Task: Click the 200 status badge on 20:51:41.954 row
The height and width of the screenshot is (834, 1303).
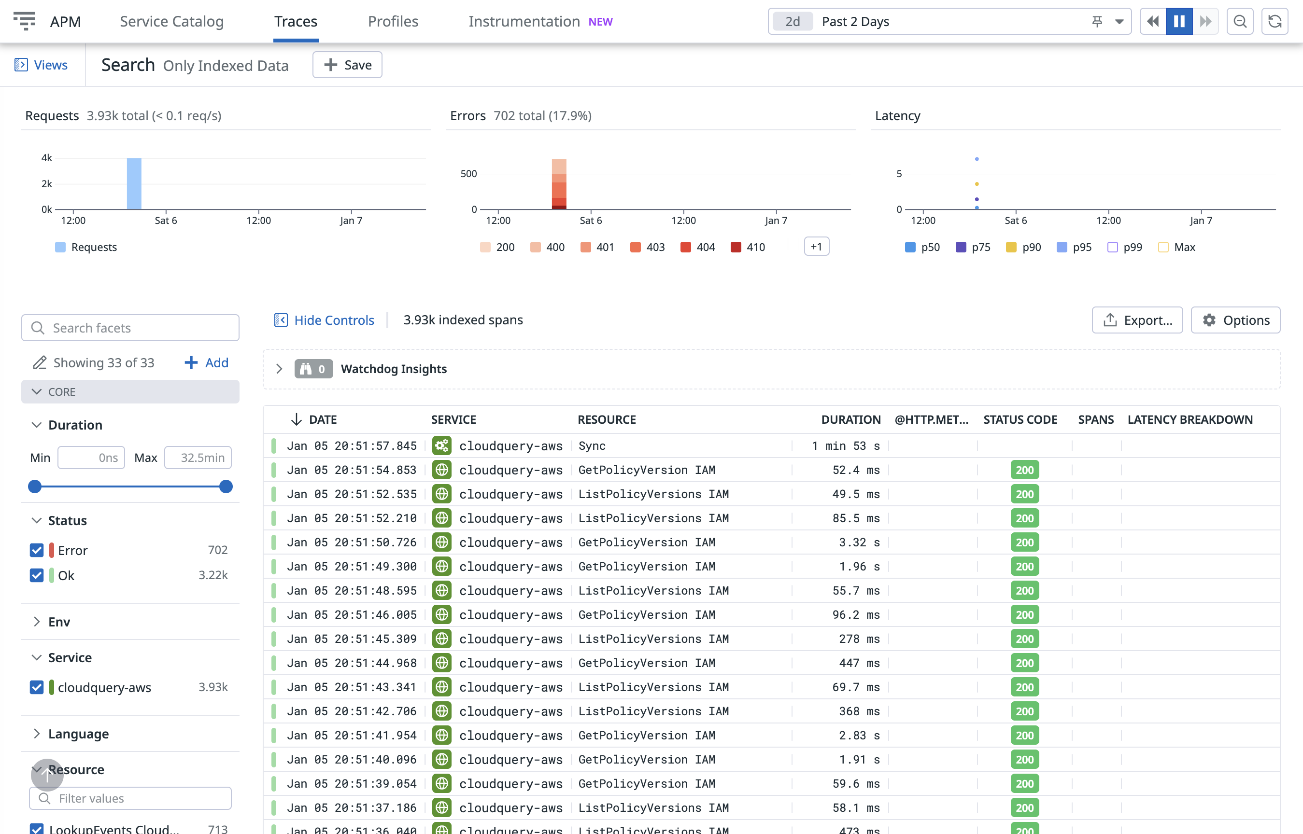Action: click(x=1024, y=736)
